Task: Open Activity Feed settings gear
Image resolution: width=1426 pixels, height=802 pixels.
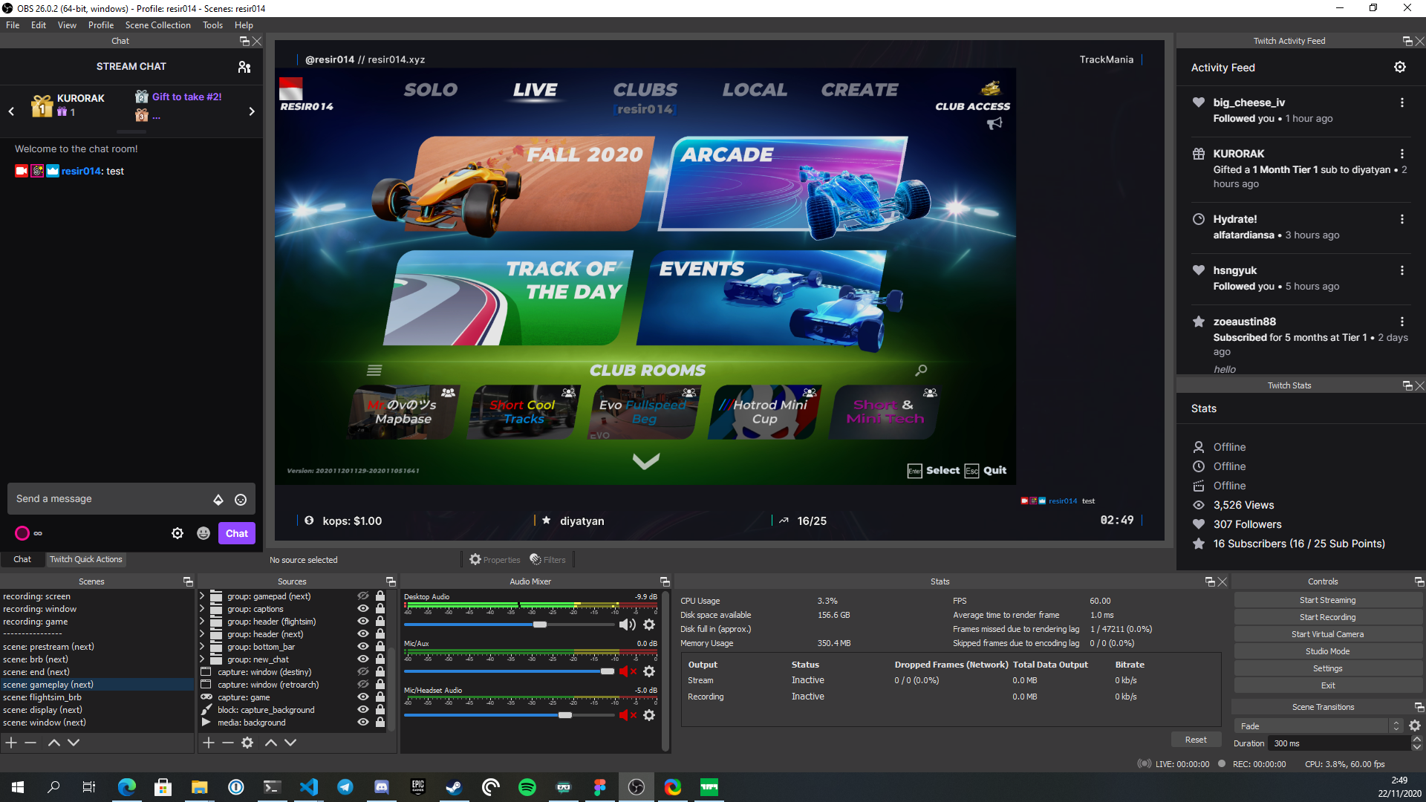Action: (x=1399, y=67)
